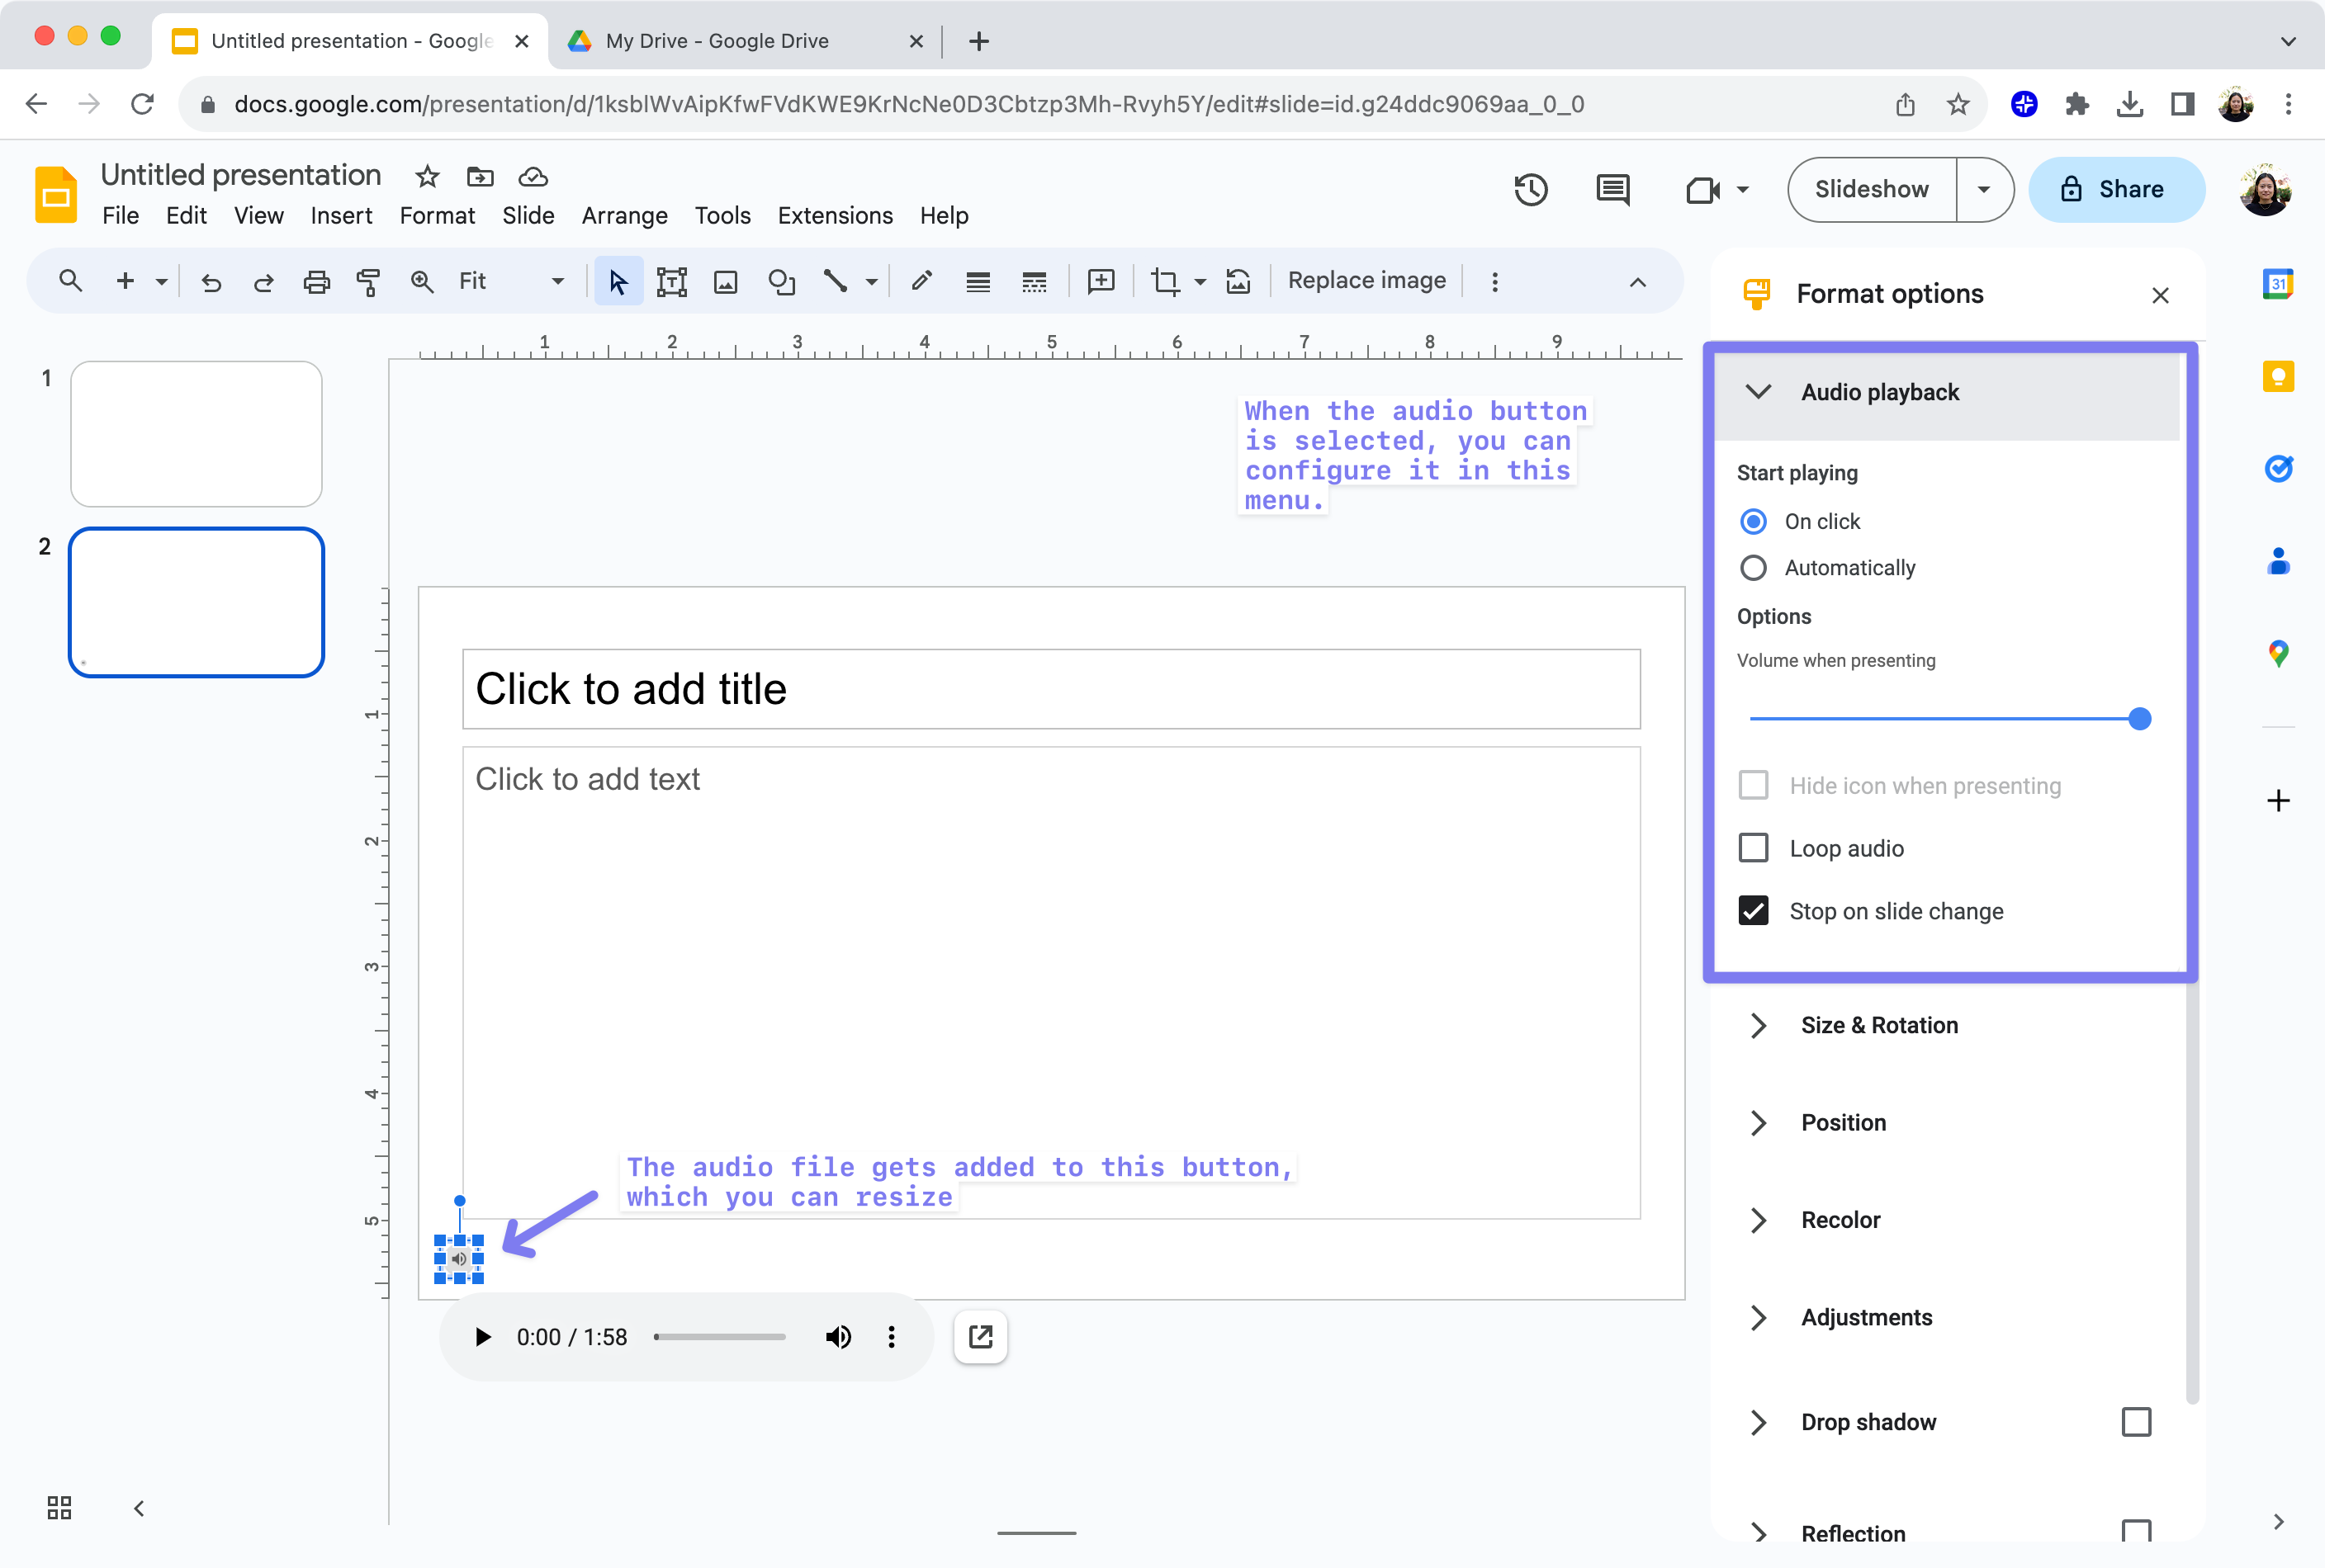Select the shape tool
The image size is (2325, 1568).
pos(781,282)
